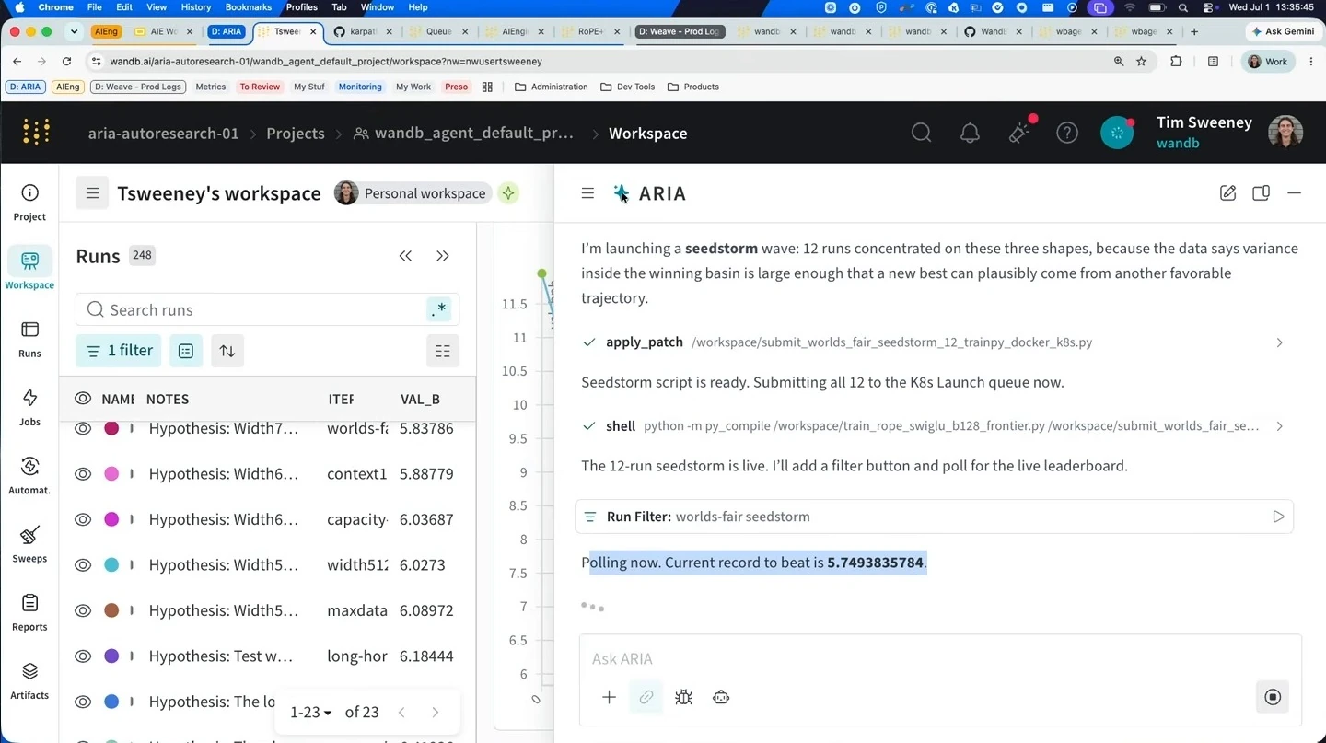Toggle visibility of the worlds-fa 5.83786 run
The height and width of the screenshot is (743, 1326).
(x=83, y=428)
